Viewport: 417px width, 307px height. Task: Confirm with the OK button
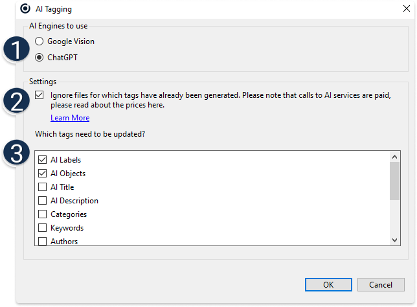[328, 284]
